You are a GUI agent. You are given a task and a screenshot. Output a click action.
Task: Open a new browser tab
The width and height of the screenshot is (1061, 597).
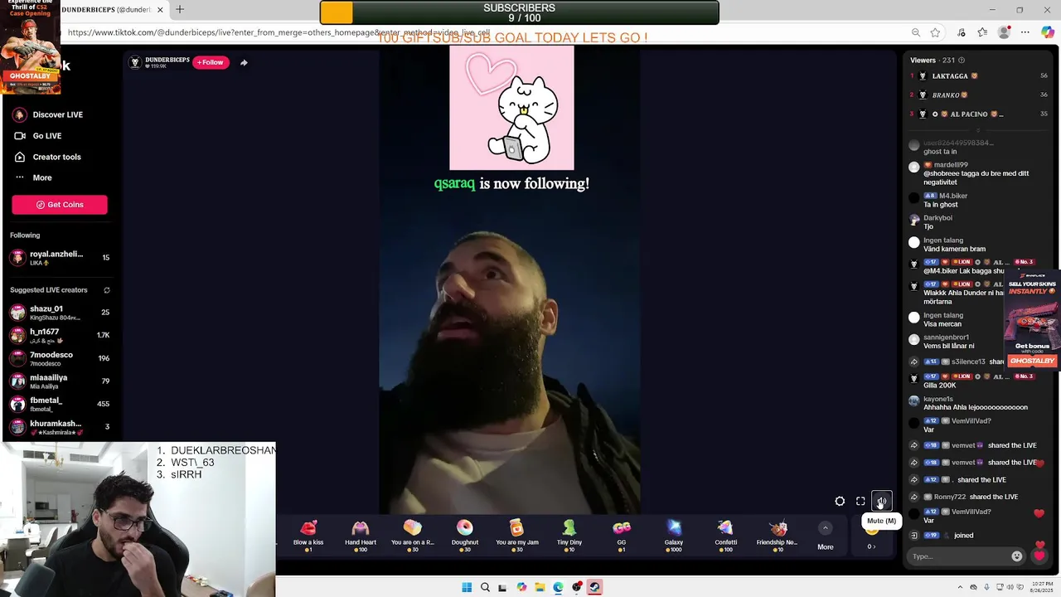180,10
